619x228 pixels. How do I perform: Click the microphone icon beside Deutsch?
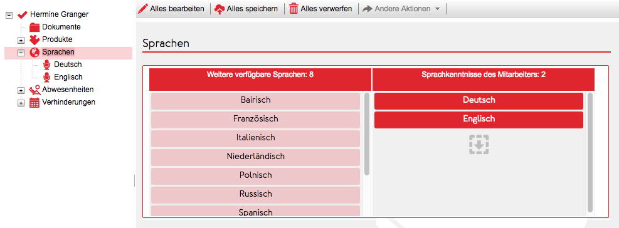click(x=47, y=65)
